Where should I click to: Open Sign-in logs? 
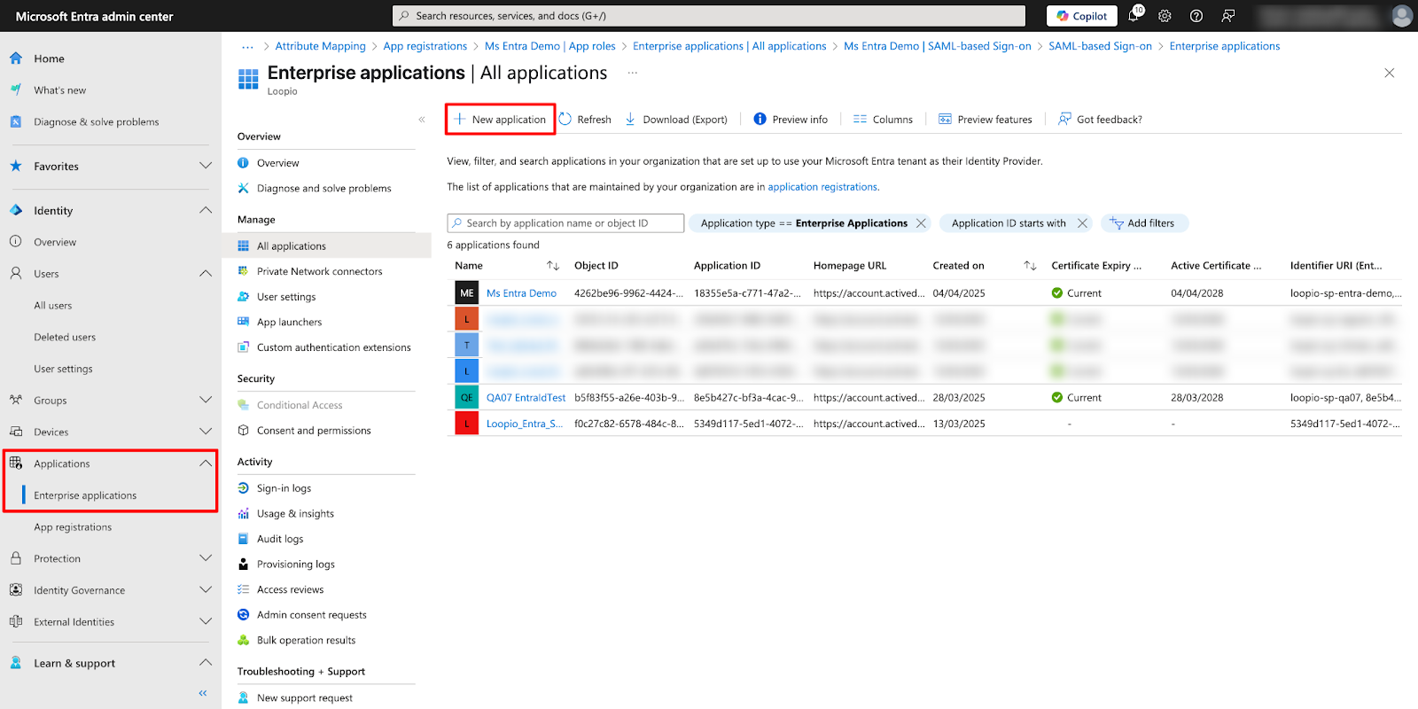(x=284, y=488)
